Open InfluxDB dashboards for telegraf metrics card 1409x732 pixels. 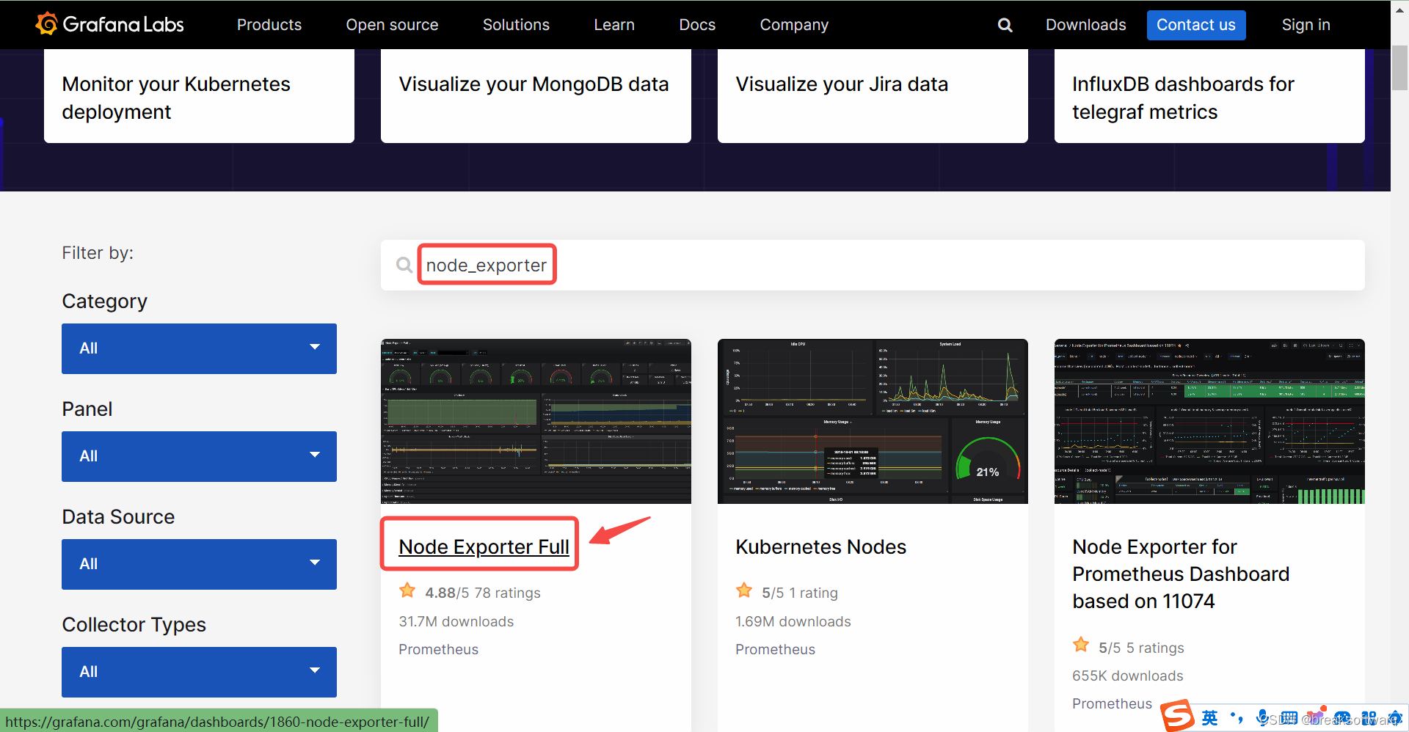pyautogui.click(x=1209, y=96)
